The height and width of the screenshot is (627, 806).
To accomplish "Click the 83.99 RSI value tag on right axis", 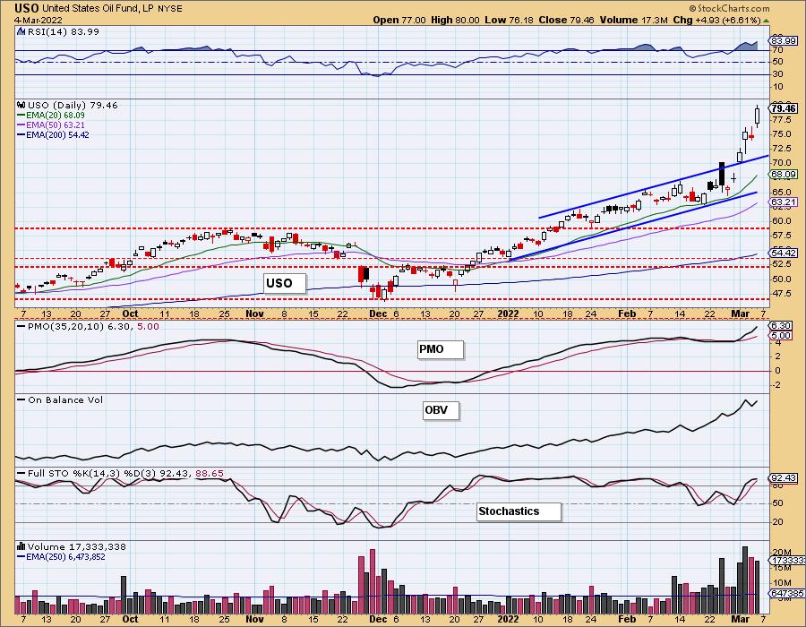I will tap(785, 40).
